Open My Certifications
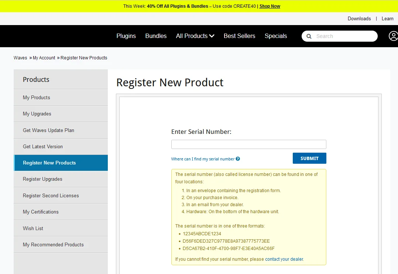 61,212
